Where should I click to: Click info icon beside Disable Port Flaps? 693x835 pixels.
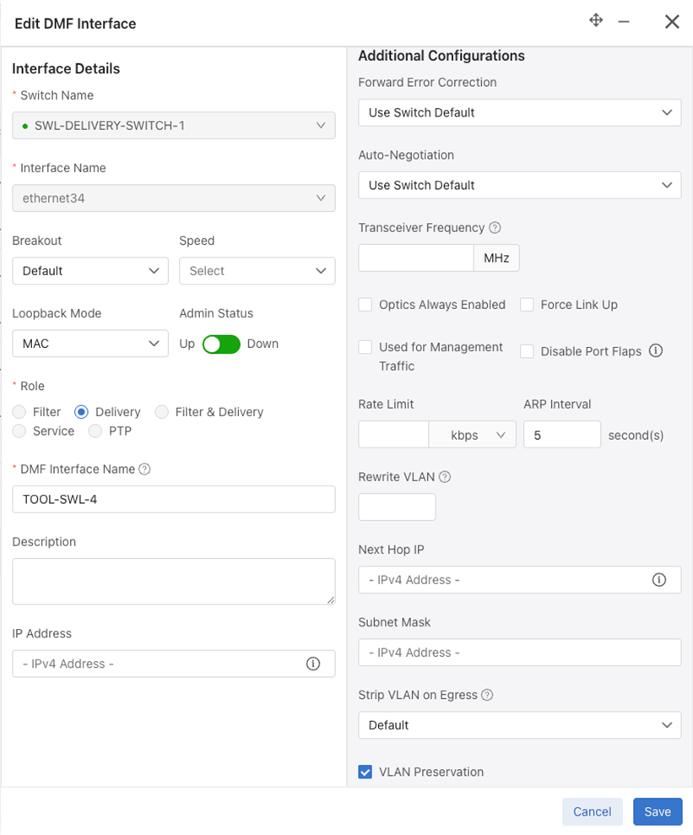click(656, 350)
